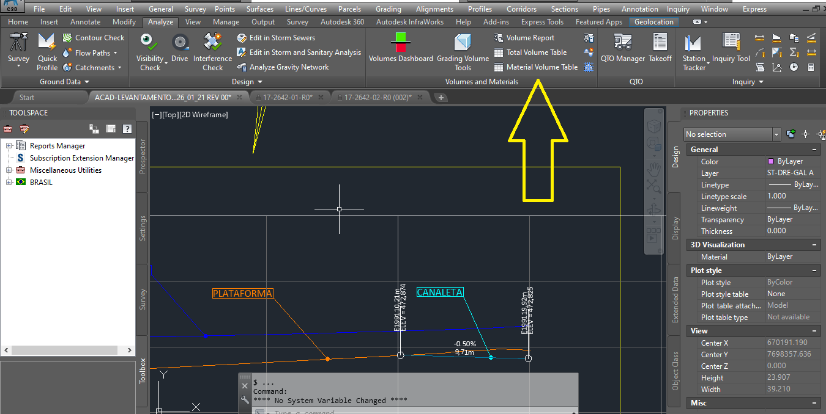Click the Toolbox editor icon with pencil

[24, 129]
